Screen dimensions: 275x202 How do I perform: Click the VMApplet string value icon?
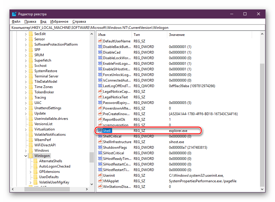click(100, 181)
